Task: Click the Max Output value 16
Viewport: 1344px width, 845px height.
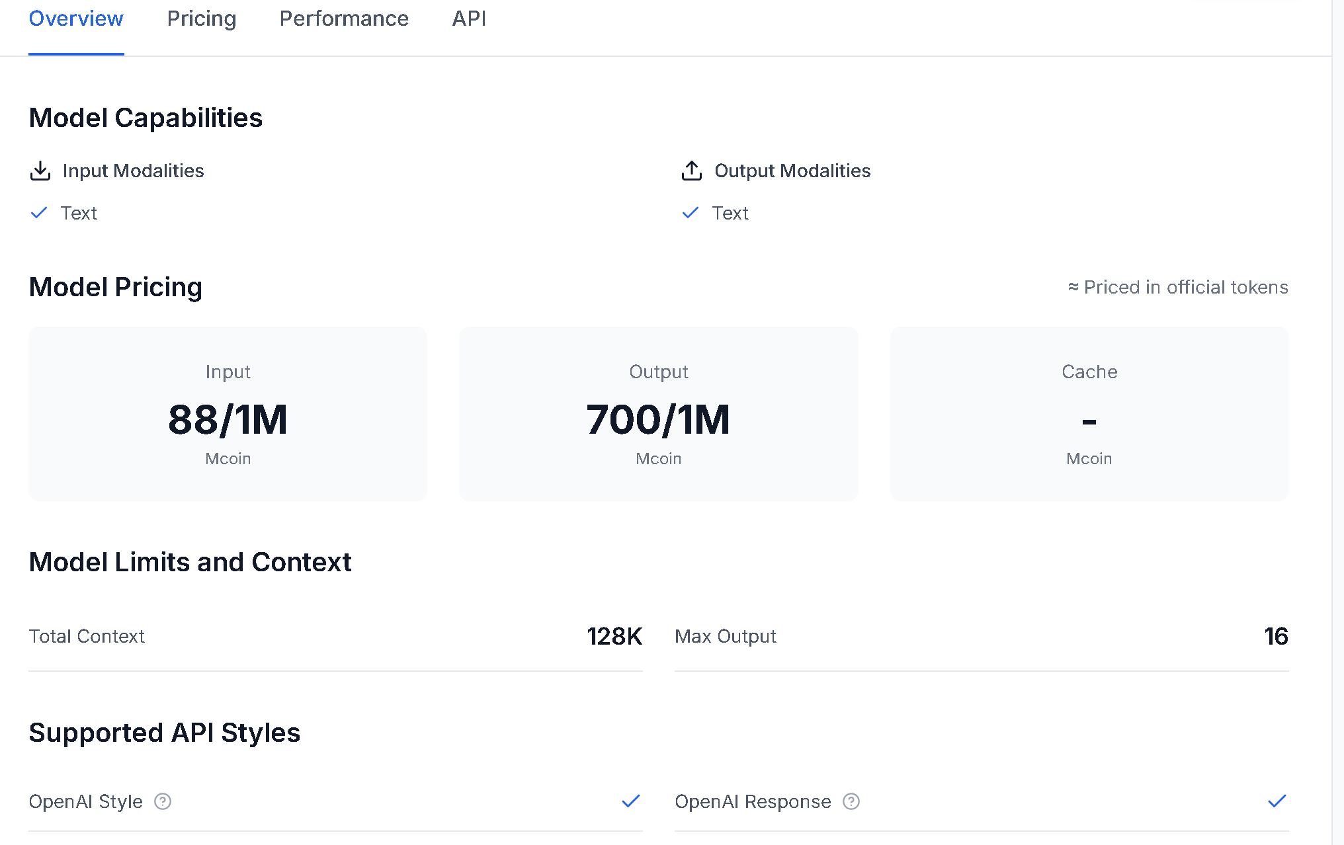Action: 1276,636
